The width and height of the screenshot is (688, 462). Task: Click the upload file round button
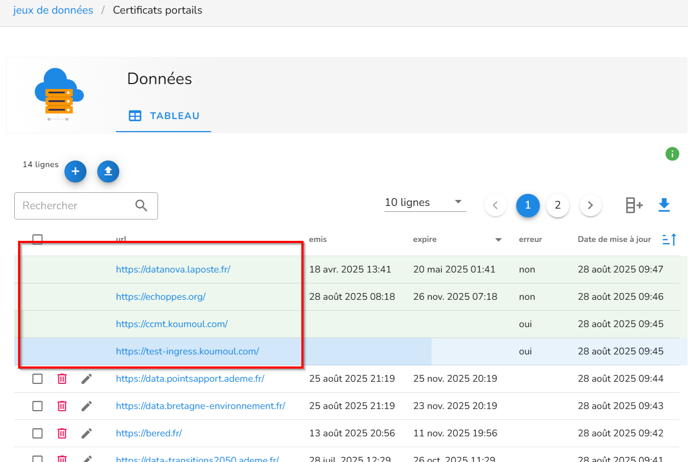108,171
